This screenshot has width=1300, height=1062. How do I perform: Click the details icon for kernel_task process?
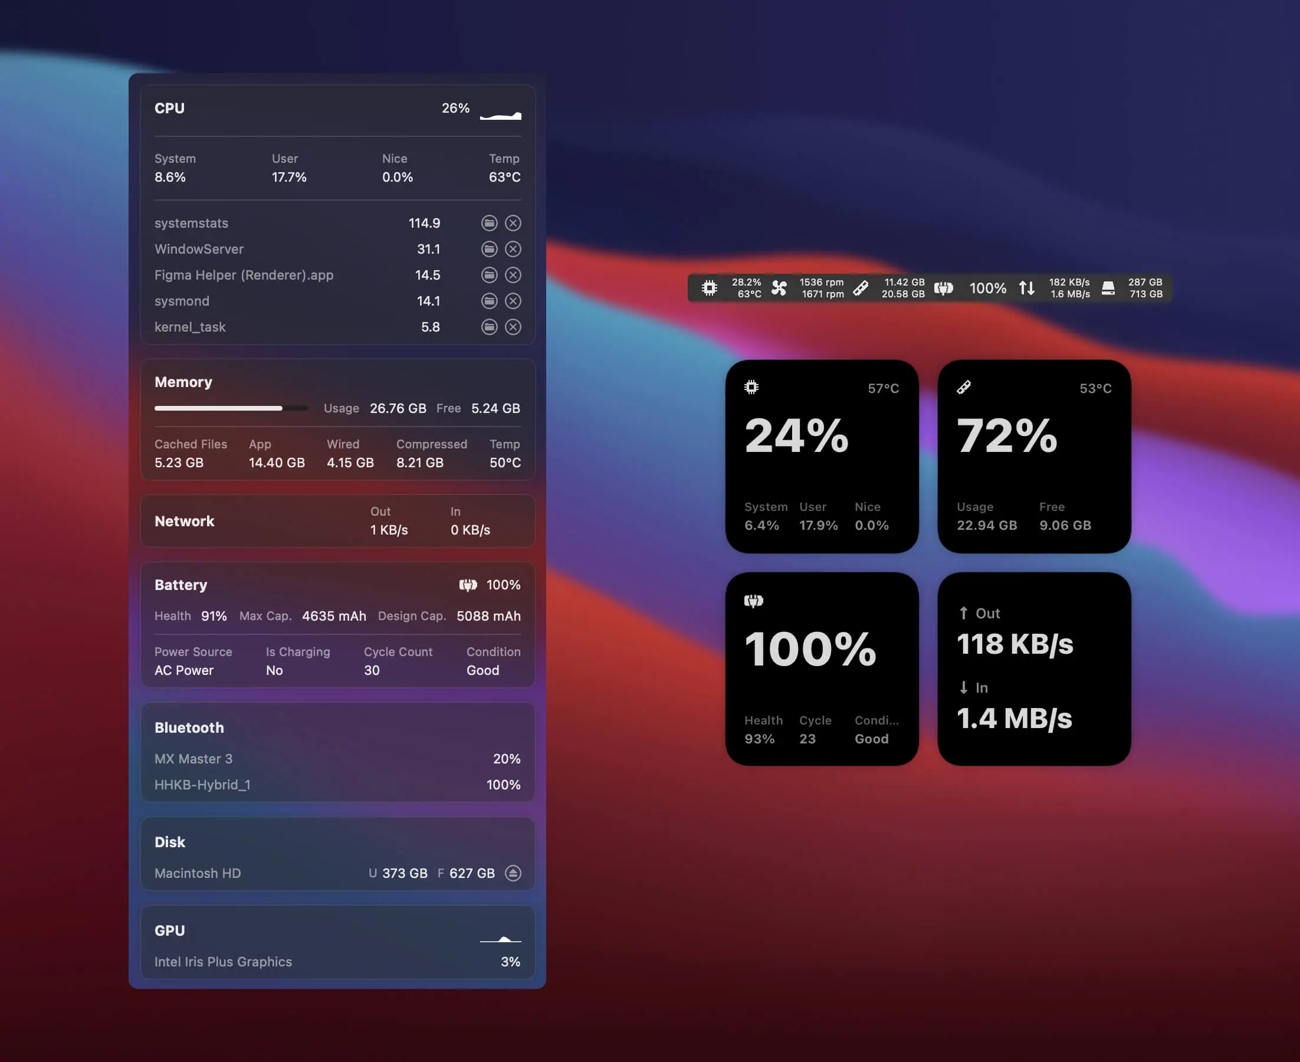click(489, 327)
